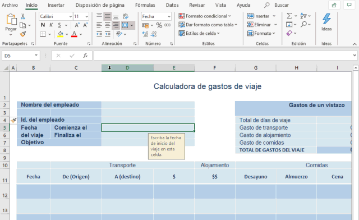The height and width of the screenshot is (220, 359).
Task: Increase indent icon
Action: point(107,34)
